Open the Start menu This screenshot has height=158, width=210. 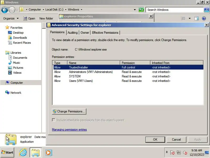pos(7,152)
